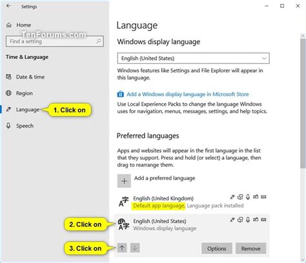Click the Microsoft Store bag icon
The width and height of the screenshot is (306, 263).
pyautogui.click(x=121, y=94)
